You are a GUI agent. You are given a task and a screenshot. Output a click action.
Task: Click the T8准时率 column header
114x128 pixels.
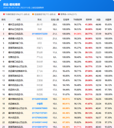pyautogui.click(x=78, y=20)
